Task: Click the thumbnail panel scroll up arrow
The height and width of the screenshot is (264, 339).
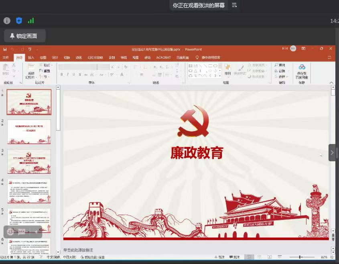Action: [x=58, y=87]
